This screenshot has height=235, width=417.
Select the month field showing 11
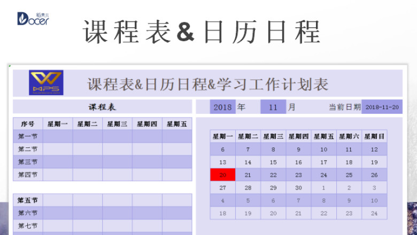(273, 107)
